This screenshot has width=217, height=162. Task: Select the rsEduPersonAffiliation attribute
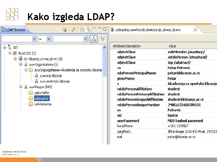coord(134,89)
